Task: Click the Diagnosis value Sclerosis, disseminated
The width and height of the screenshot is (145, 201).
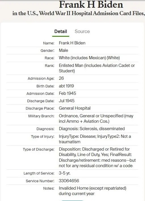Action: pyautogui.click(x=92, y=129)
